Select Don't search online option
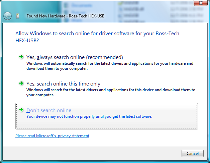 [x=107, y=116]
